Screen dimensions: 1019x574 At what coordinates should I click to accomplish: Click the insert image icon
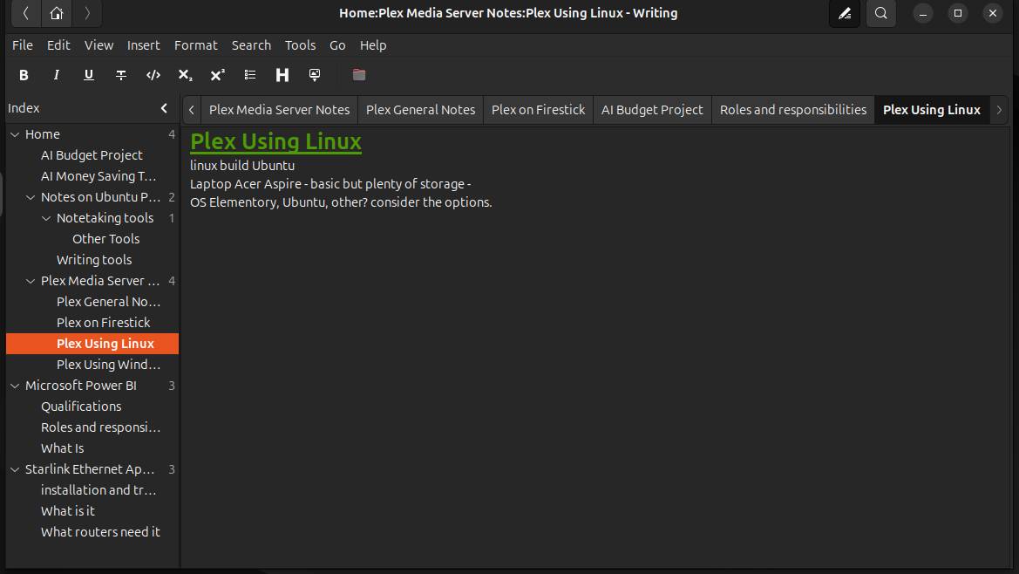(315, 75)
